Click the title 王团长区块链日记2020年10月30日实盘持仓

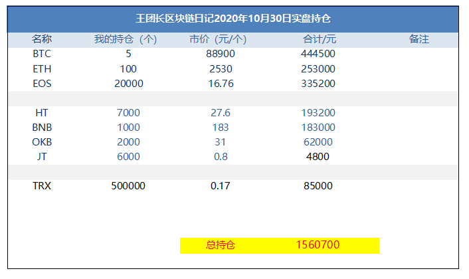(233, 19)
